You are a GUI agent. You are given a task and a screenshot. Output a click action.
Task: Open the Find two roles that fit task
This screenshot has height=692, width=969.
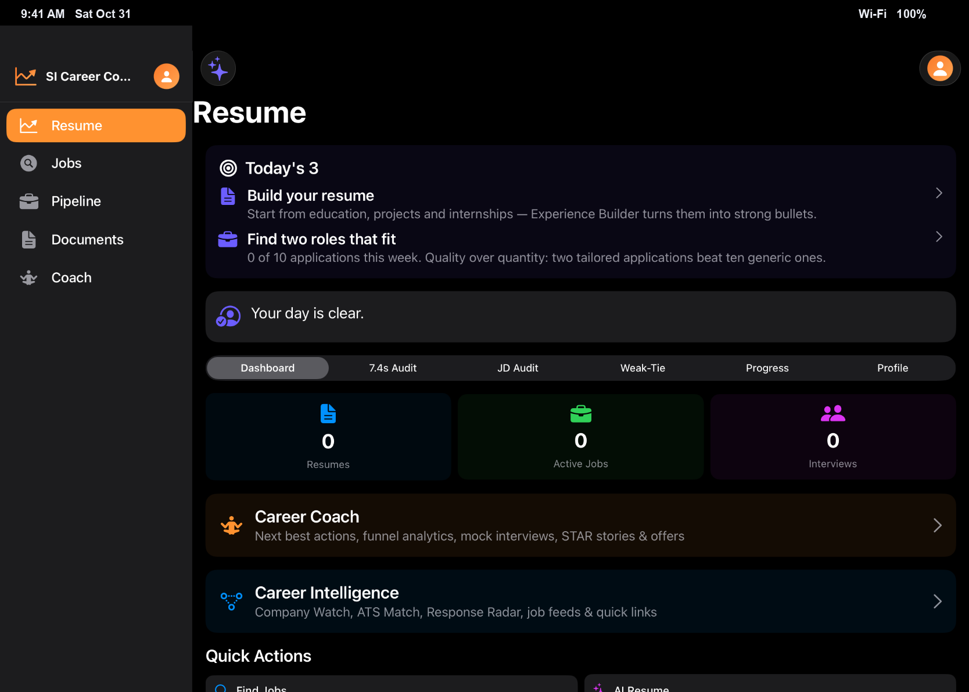(x=580, y=248)
